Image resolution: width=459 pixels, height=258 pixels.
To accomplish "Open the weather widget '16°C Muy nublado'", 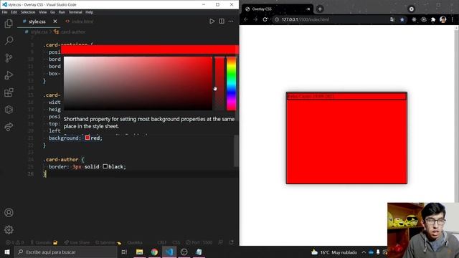I will [x=334, y=252].
